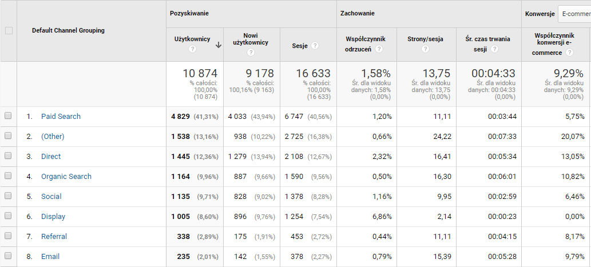Image resolution: width=591 pixels, height=267 pixels.
Task: Open the Paid Search channel link
Action: 61,116
